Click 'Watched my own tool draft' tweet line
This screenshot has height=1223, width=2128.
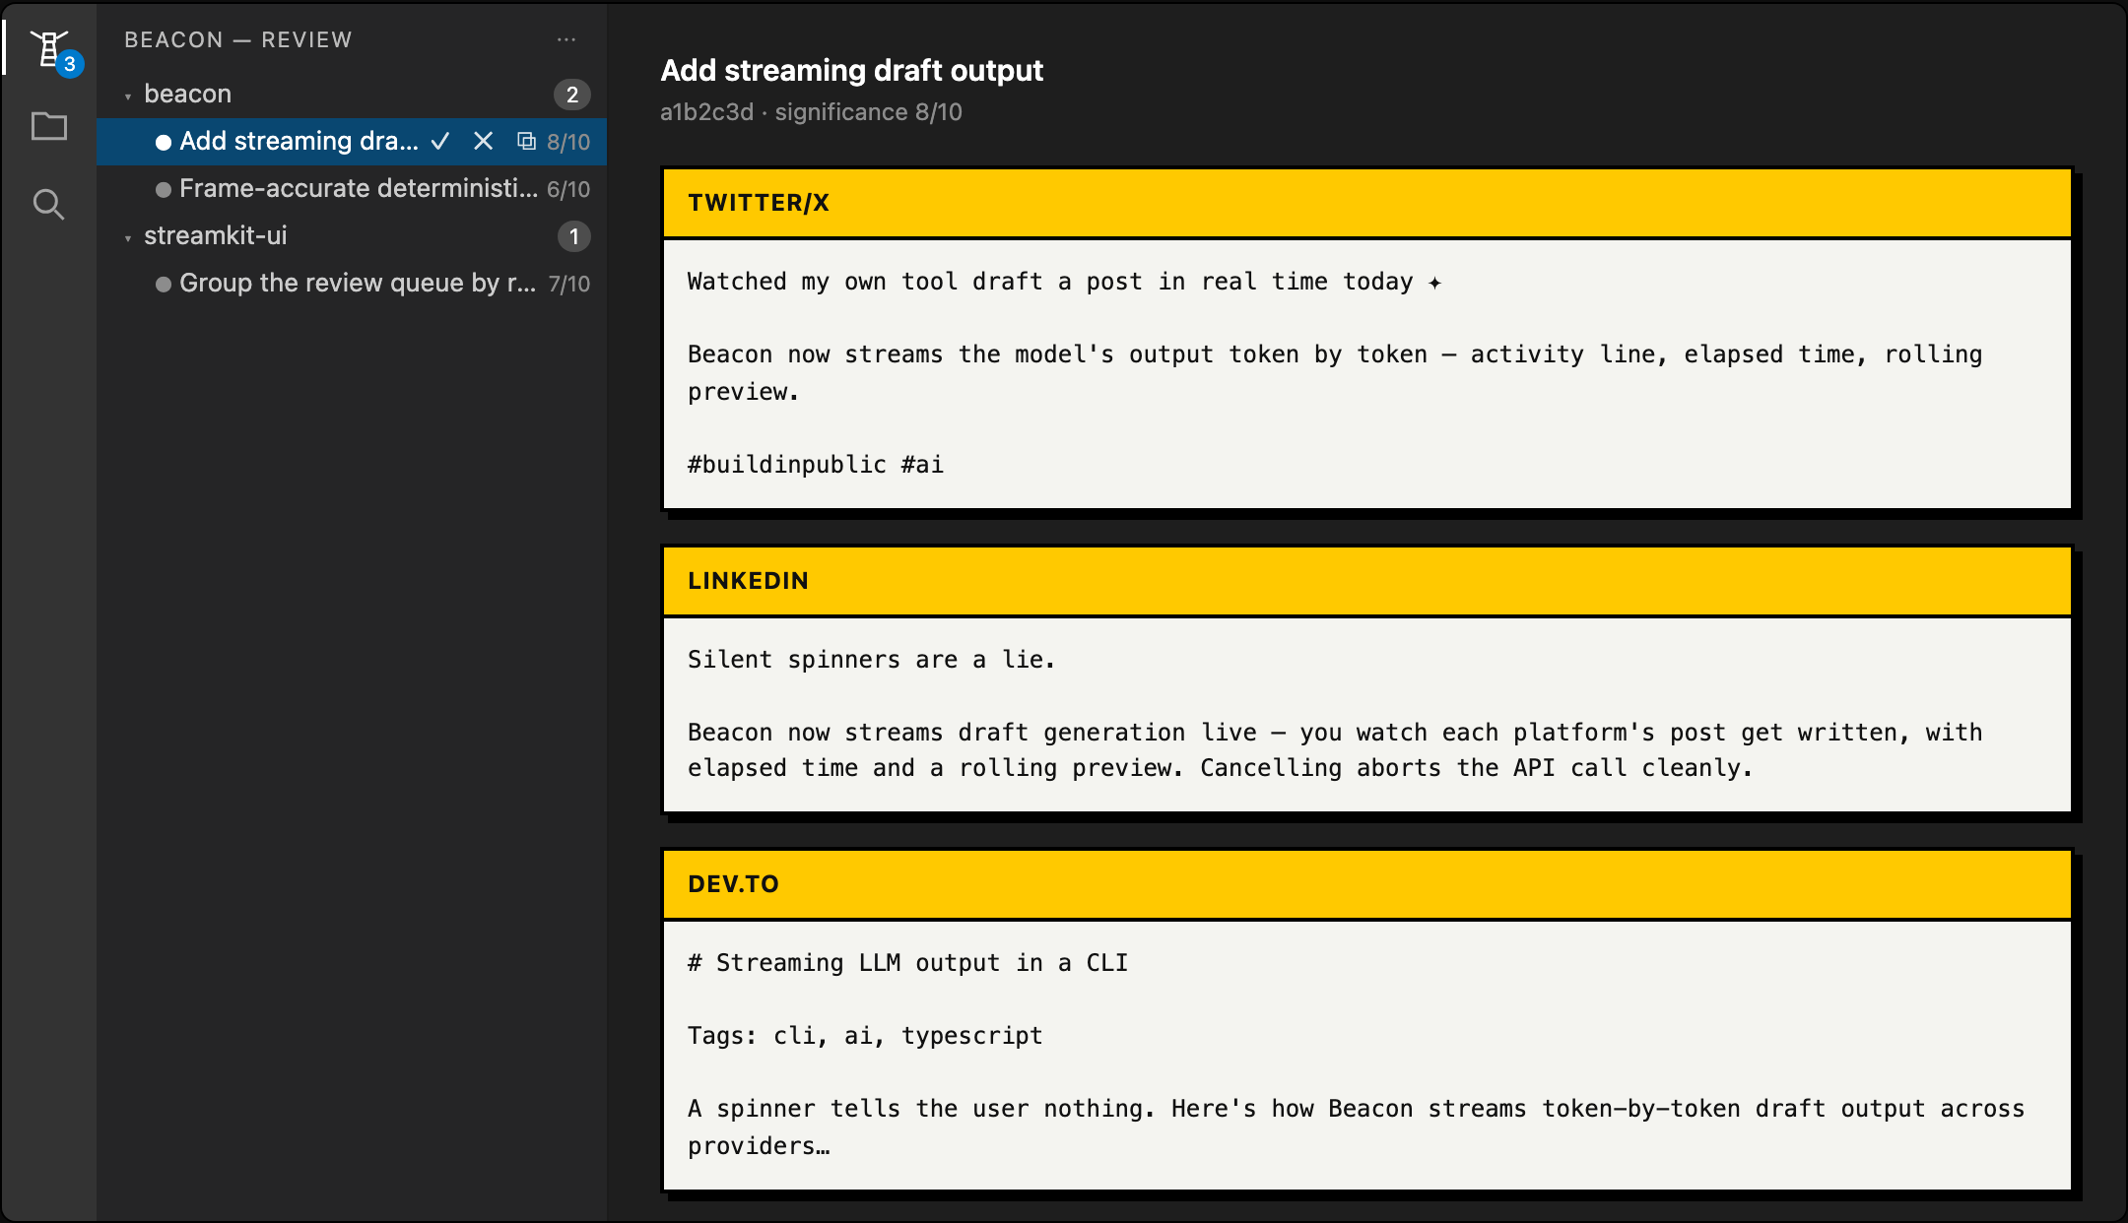click(1064, 282)
